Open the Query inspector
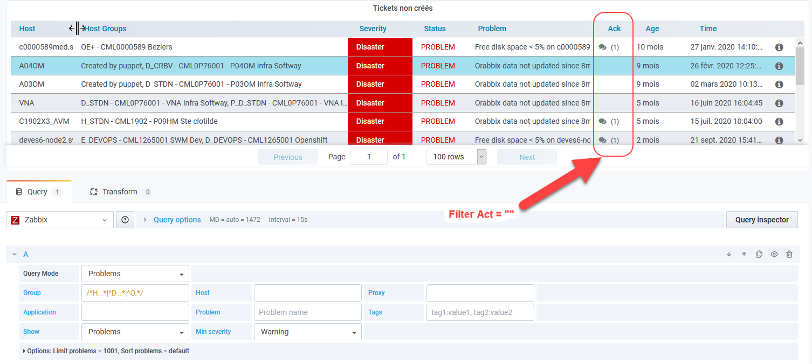The image size is (812, 364). pyautogui.click(x=762, y=219)
